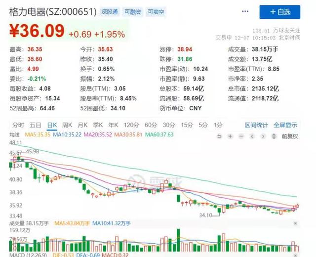Viewport: 316px width, 257px height.
Task: Click the 每股净资产 value 15.34
Action: pos(53,98)
